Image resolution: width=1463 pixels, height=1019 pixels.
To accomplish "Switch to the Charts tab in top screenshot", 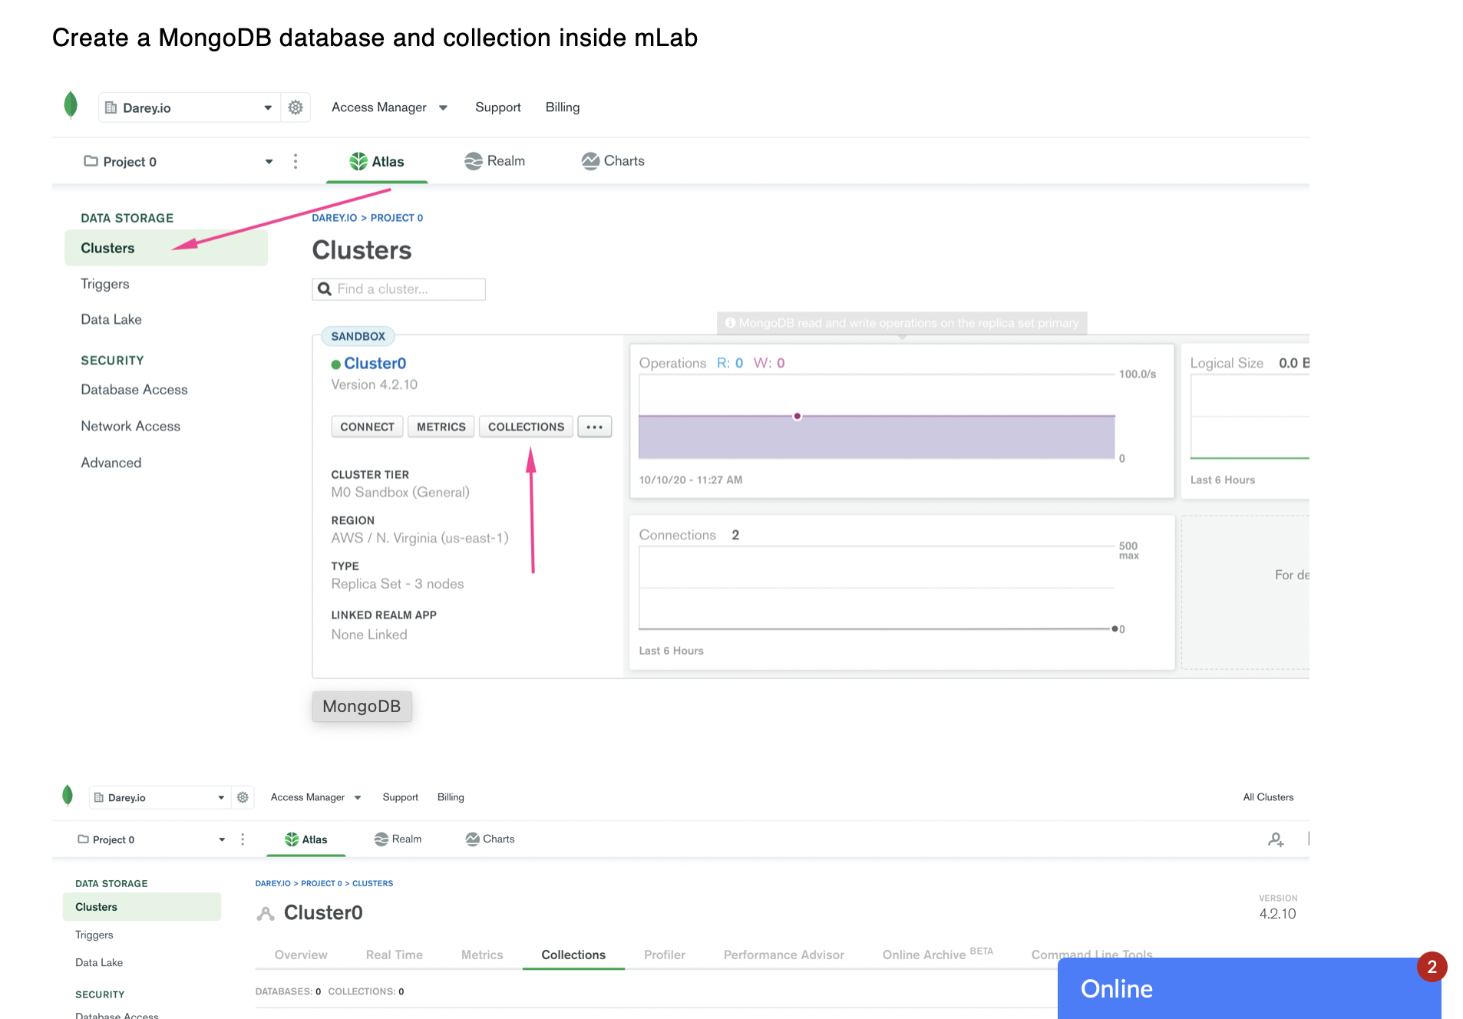I will pos(613,161).
